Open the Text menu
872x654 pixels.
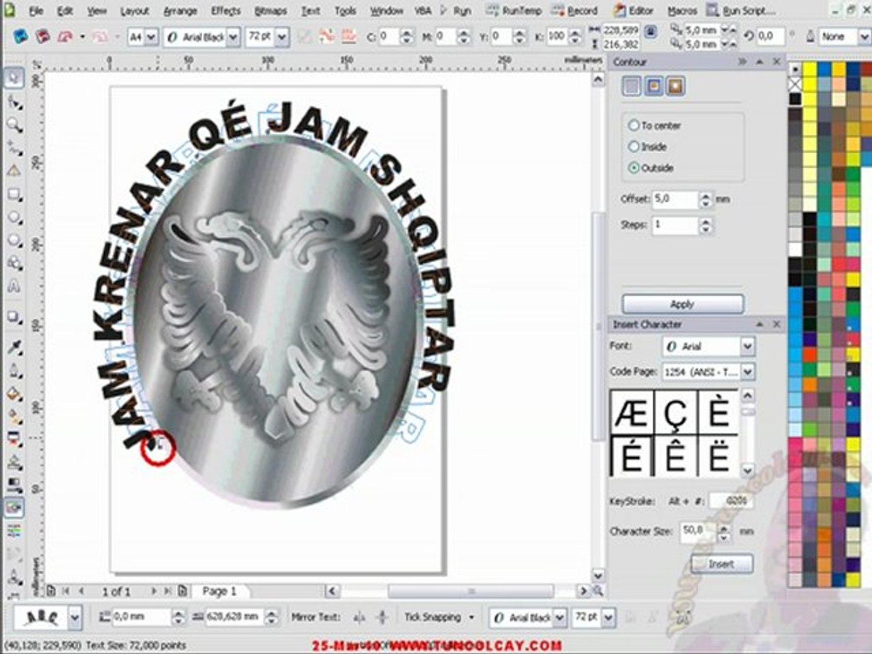pos(310,11)
